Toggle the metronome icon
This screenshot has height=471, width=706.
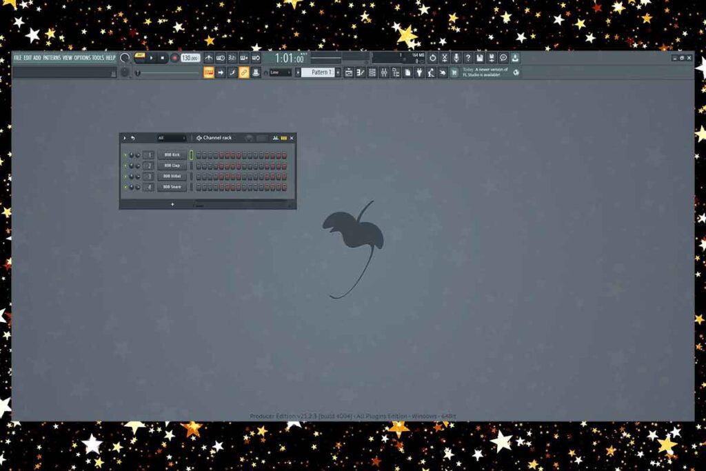[x=208, y=58]
